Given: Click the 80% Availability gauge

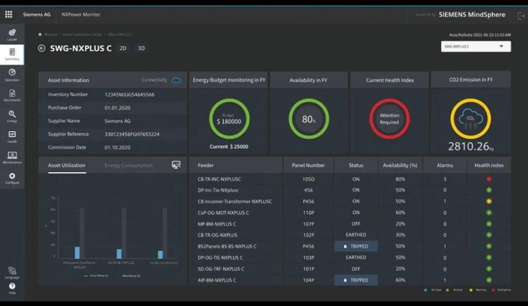Looking at the screenshot, I should [x=308, y=119].
